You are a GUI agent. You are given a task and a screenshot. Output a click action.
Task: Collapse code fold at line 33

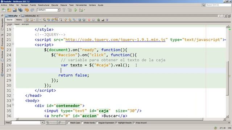[x=13, y=100]
